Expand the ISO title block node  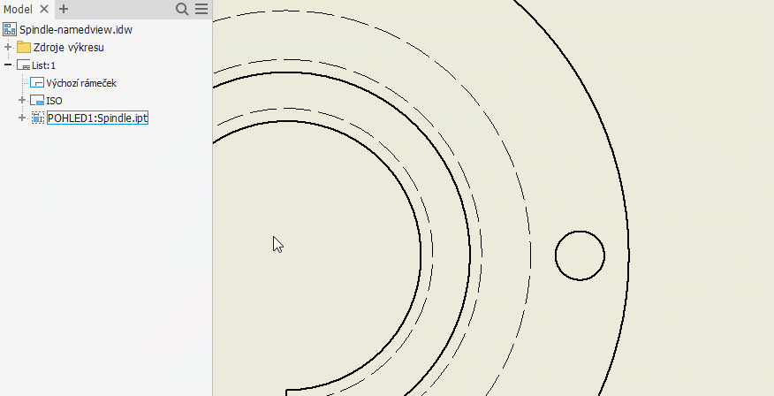[22, 100]
